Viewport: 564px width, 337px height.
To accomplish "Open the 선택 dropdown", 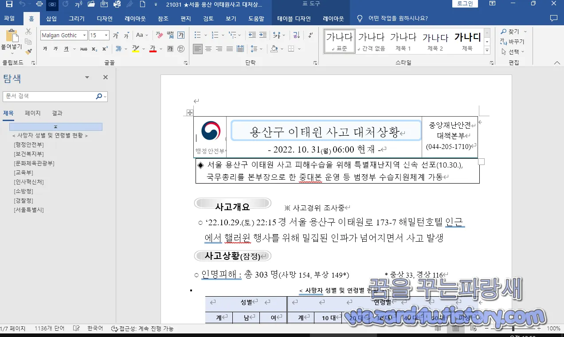I will click(x=513, y=52).
